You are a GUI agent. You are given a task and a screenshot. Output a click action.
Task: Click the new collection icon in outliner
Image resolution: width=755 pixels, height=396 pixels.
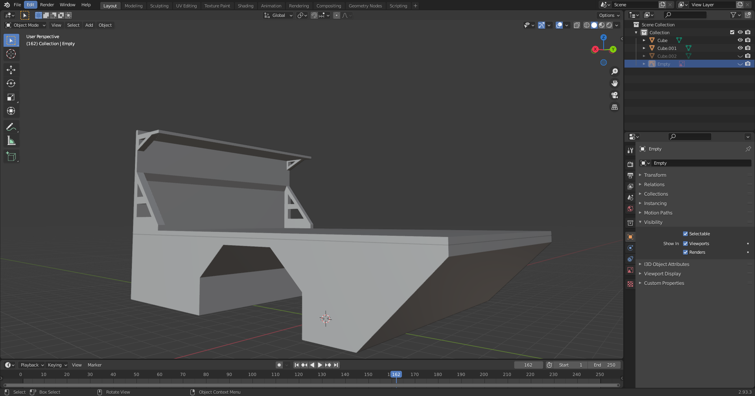(748, 15)
